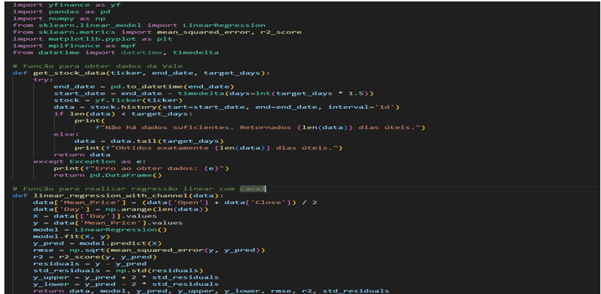
Task: Click the data['Day'] np.arange line
Action: 121,209
